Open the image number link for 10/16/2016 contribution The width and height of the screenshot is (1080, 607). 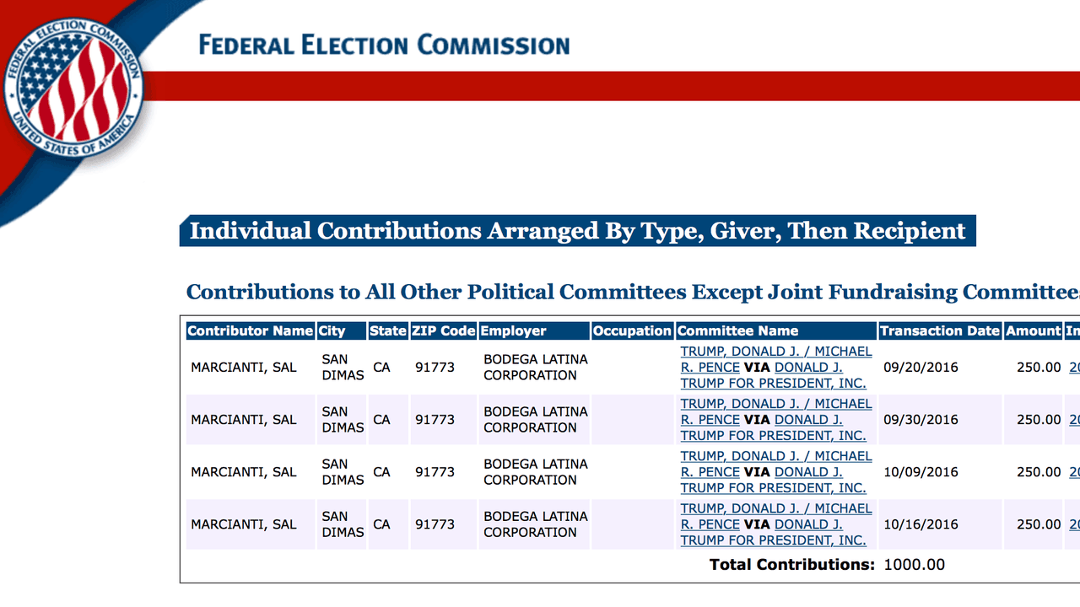[x=1073, y=524]
